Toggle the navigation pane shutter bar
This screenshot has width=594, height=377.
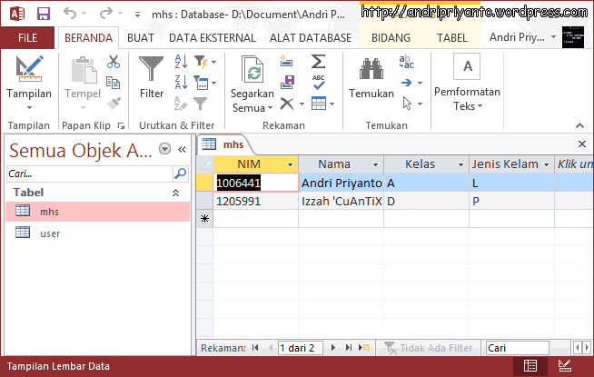(182, 150)
